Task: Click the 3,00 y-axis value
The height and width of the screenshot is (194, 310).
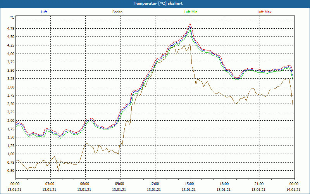Action: tap(11, 87)
